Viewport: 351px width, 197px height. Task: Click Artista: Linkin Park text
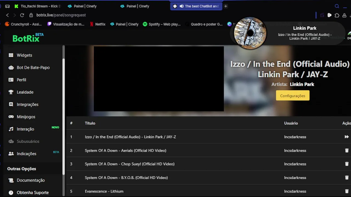pos(293,84)
